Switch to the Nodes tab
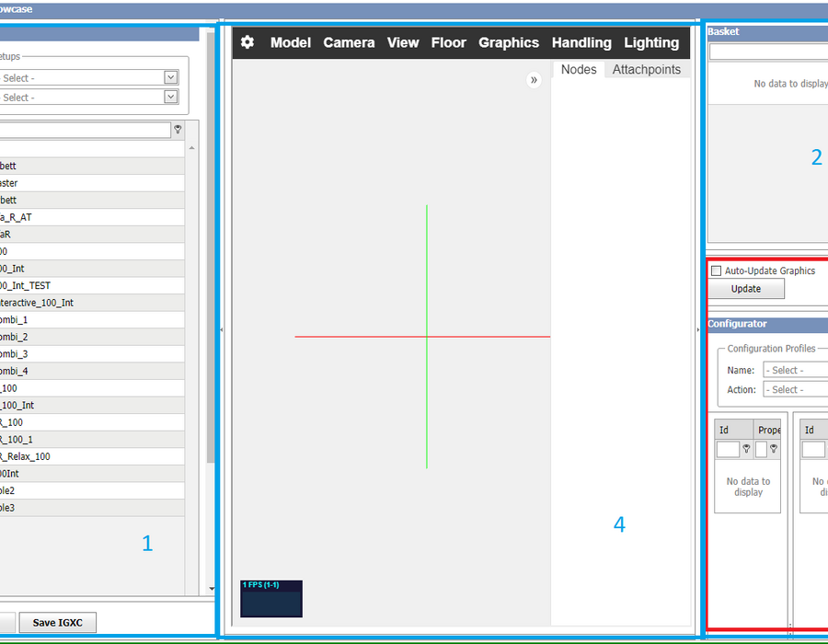828x644 pixels. click(x=579, y=70)
